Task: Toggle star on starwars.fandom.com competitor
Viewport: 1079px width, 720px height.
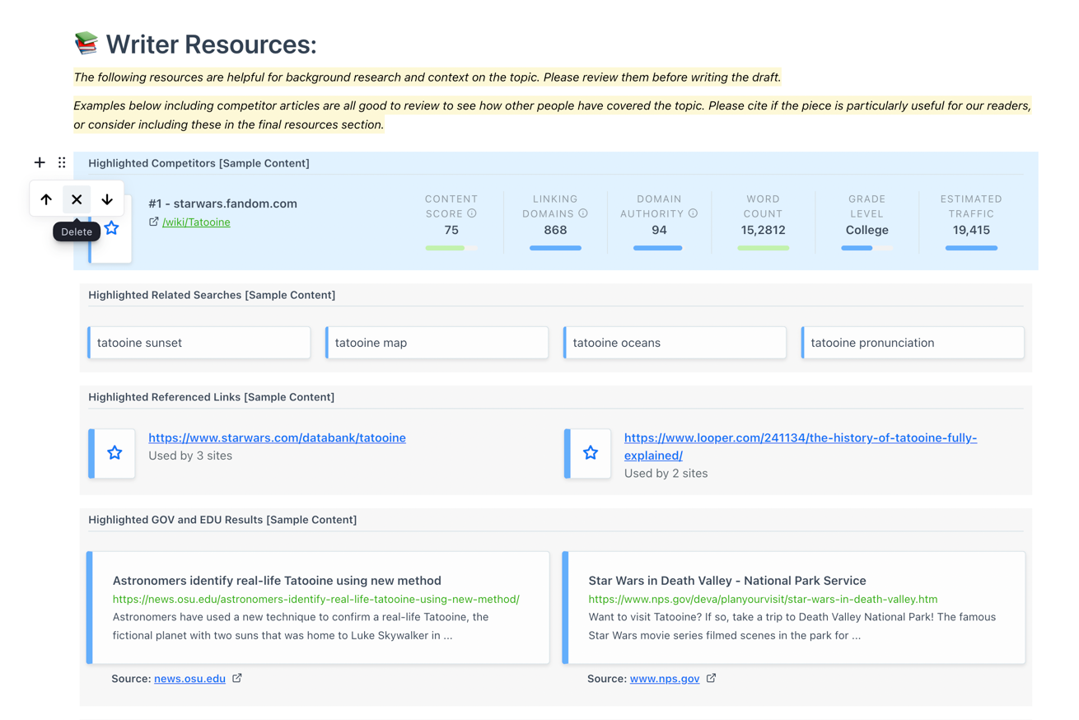Action: point(112,228)
